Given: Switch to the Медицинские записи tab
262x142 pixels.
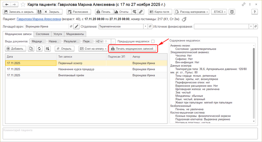Looking at the screenshot, I should 18,34.
